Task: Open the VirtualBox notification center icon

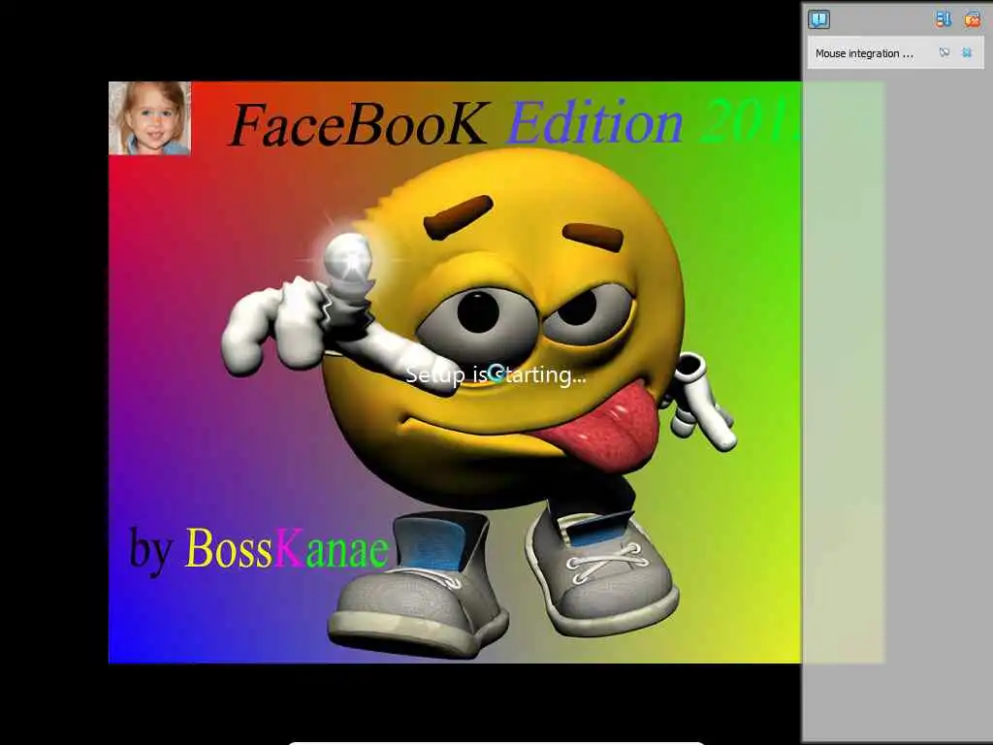Action: coord(818,19)
